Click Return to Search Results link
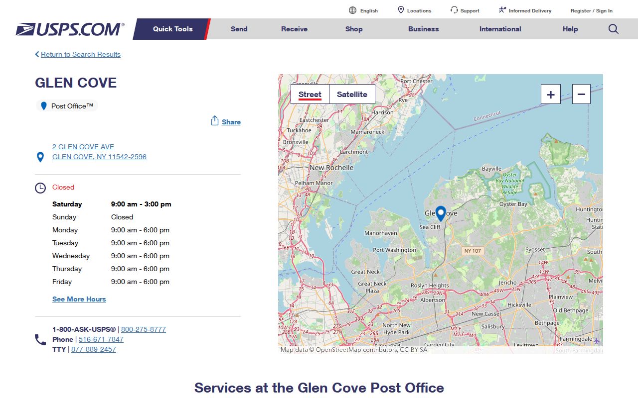Screen dimensions: 638x398 click(81, 54)
